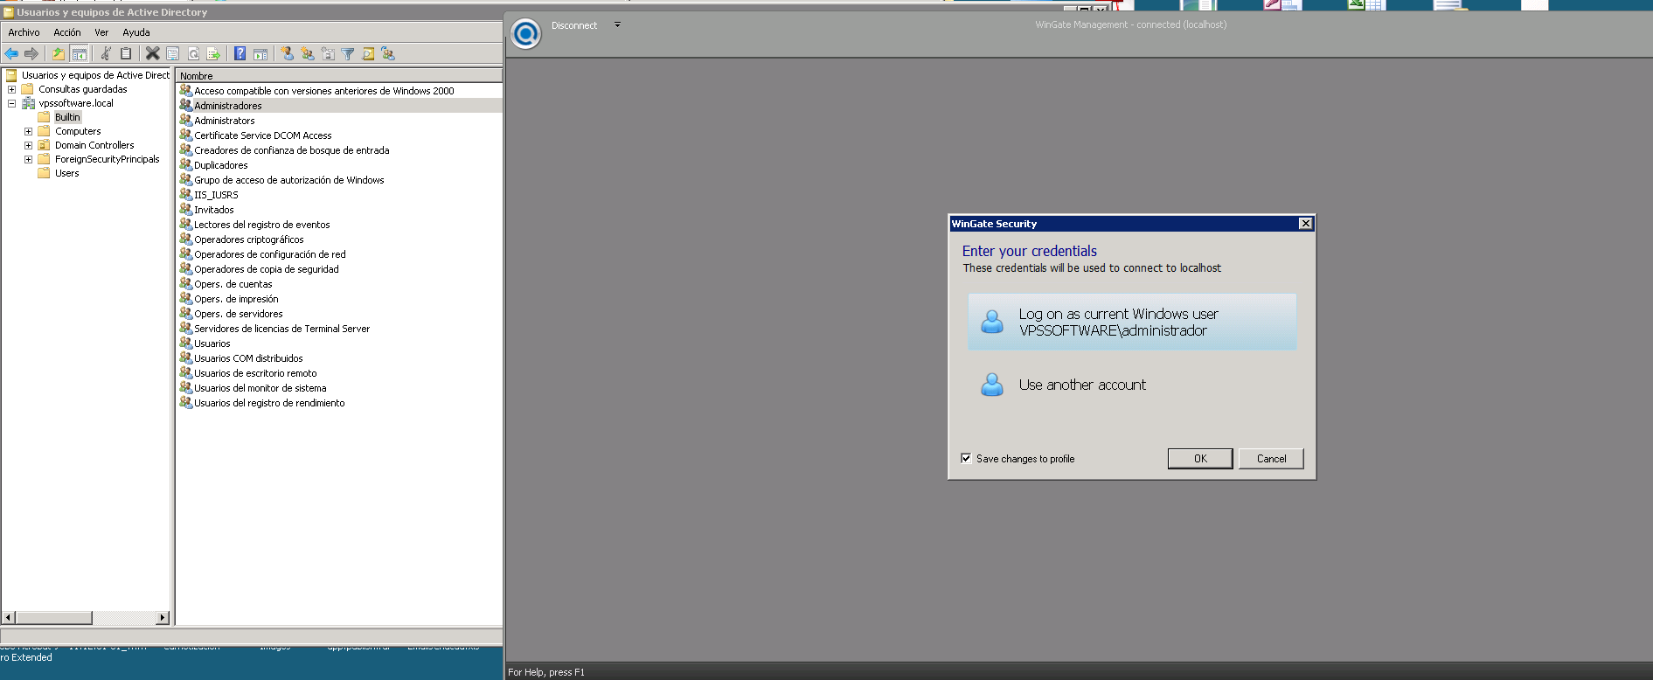Click user icon beside Log on as current user
Image resolution: width=1653 pixels, height=680 pixels.
(x=992, y=322)
